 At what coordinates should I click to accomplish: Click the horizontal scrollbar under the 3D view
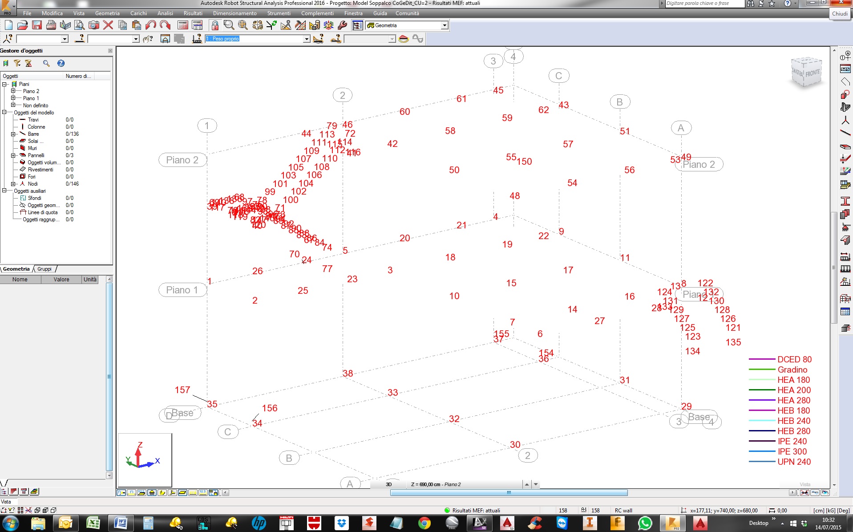tap(509, 492)
